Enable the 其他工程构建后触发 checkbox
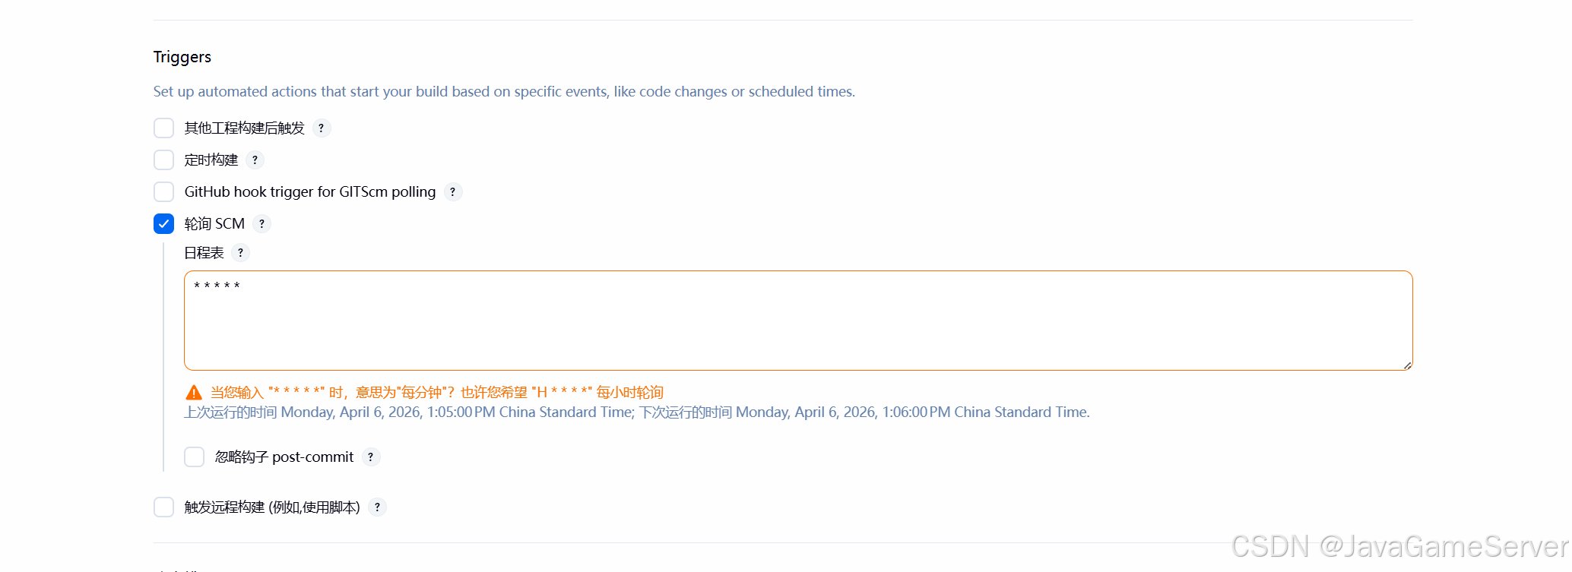1572x572 pixels. point(163,128)
